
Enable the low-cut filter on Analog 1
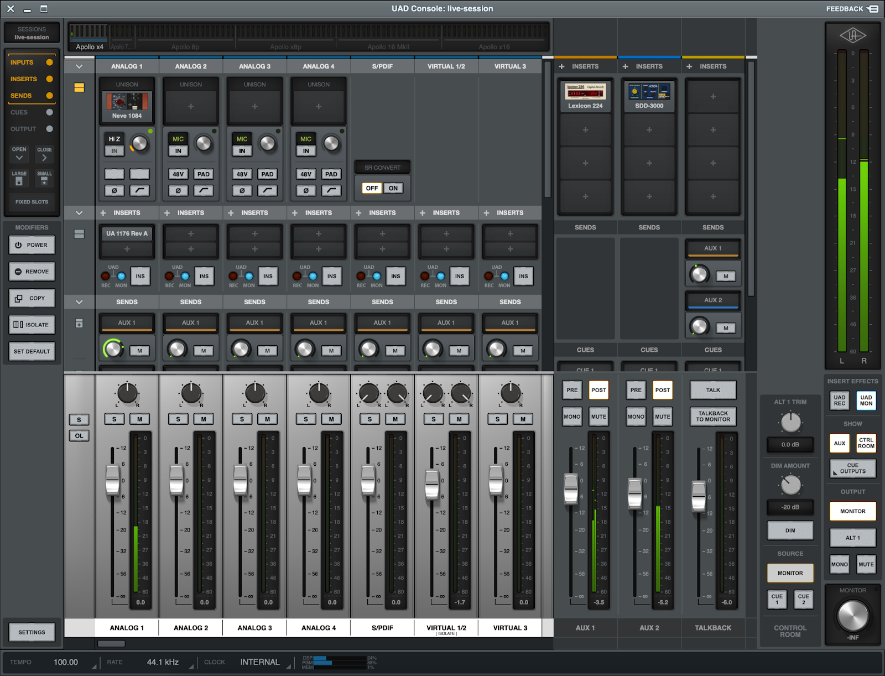[x=139, y=190]
